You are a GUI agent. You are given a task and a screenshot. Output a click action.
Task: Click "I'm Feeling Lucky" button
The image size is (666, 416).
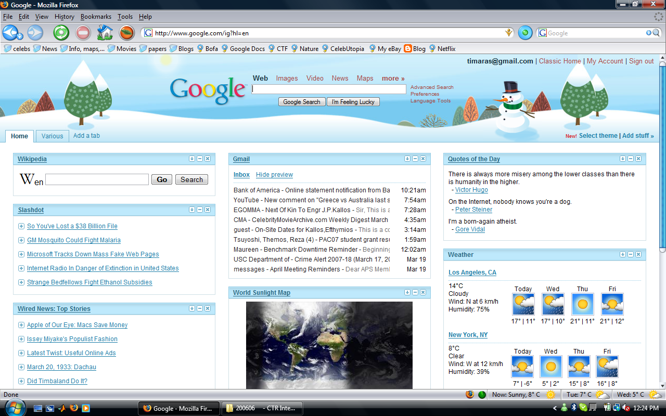point(353,102)
